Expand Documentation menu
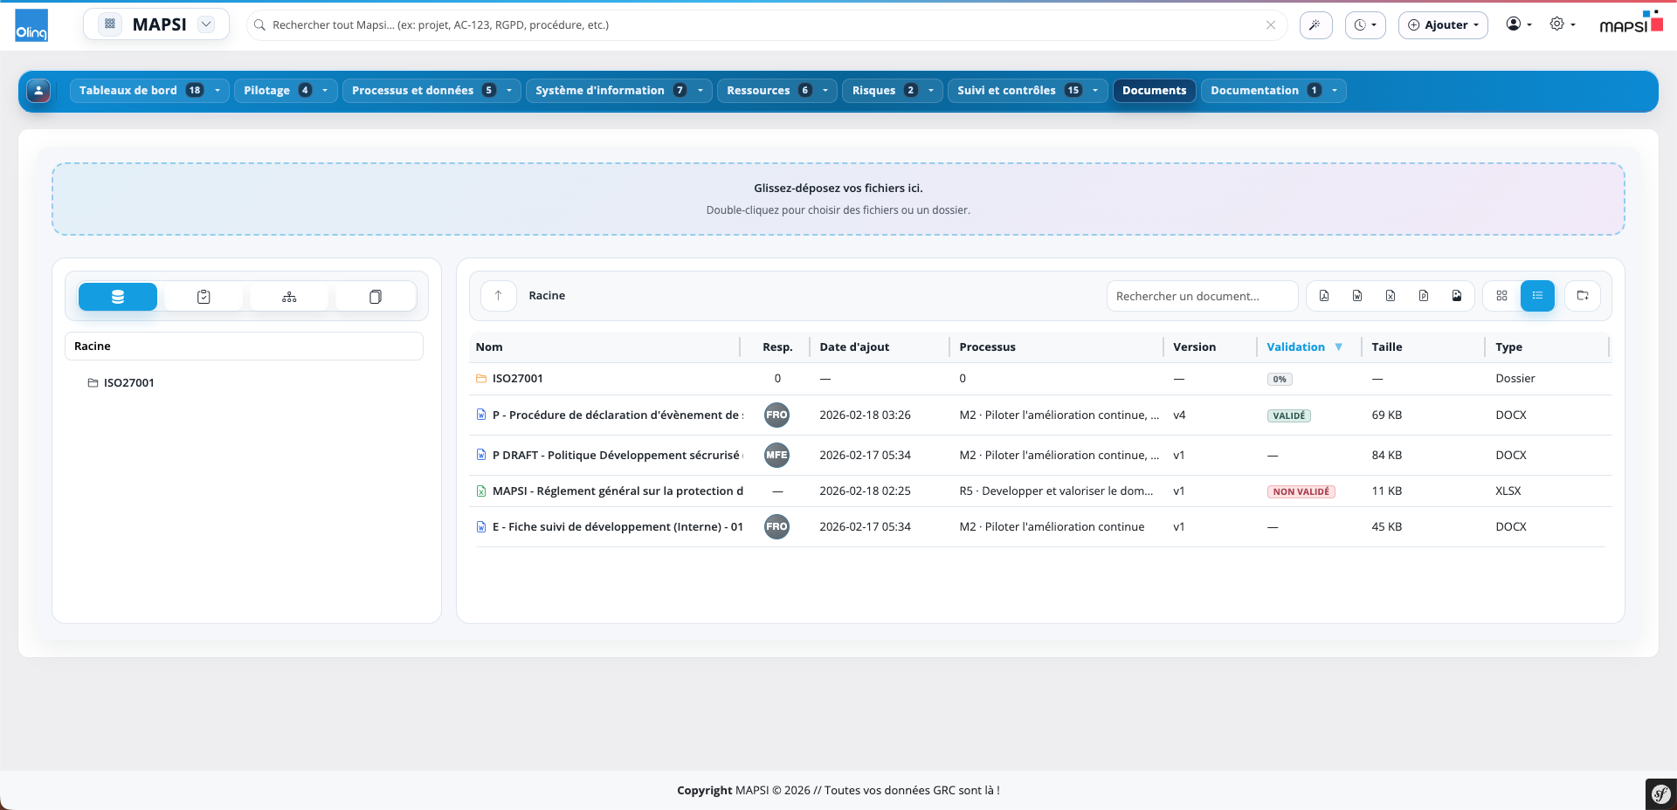The width and height of the screenshot is (1677, 810). 1273,91
